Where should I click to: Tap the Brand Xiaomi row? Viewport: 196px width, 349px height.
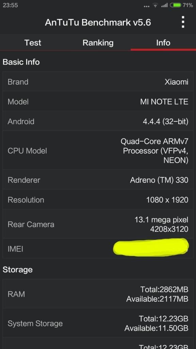click(x=98, y=82)
